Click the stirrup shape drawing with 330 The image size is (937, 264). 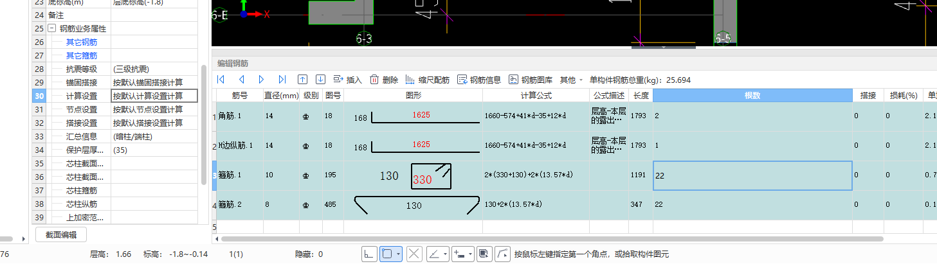pyautogui.click(x=431, y=177)
